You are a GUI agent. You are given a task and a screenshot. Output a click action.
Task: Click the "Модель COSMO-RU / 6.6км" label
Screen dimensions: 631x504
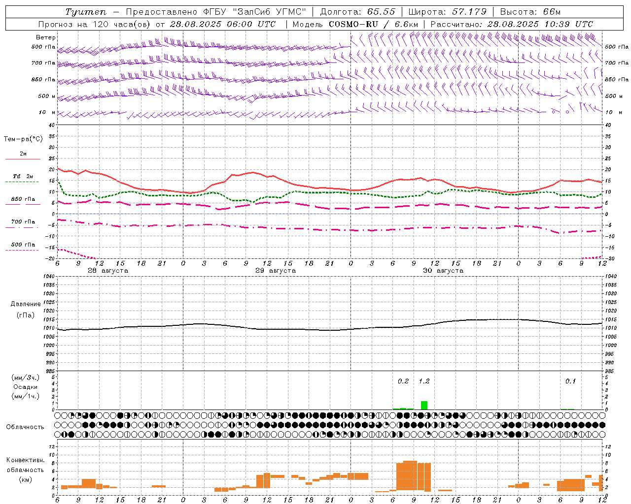(x=355, y=24)
